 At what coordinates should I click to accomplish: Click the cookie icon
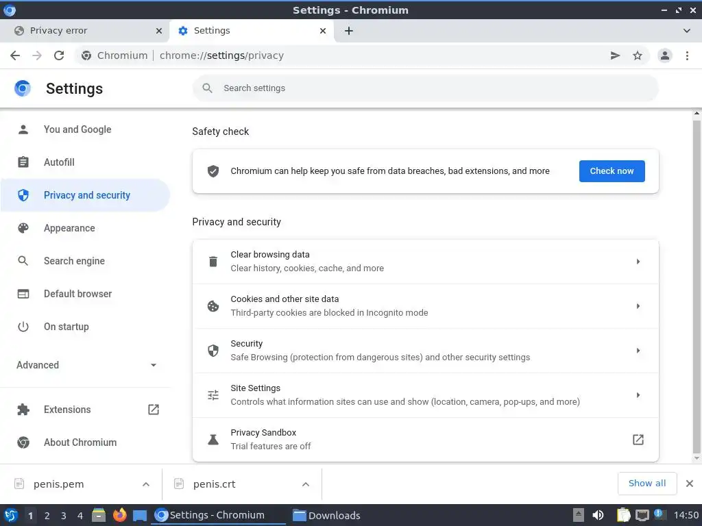[213, 306]
